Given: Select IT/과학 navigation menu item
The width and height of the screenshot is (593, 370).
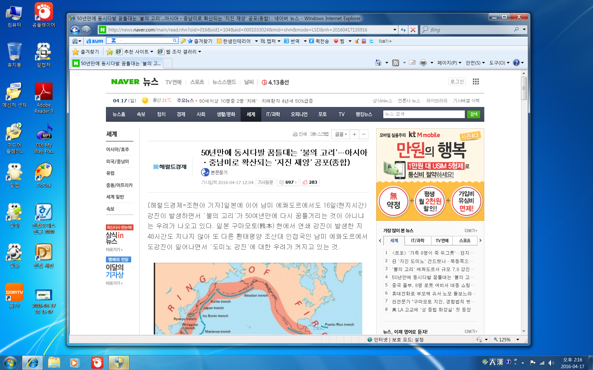Looking at the screenshot, I should (273, 114).
